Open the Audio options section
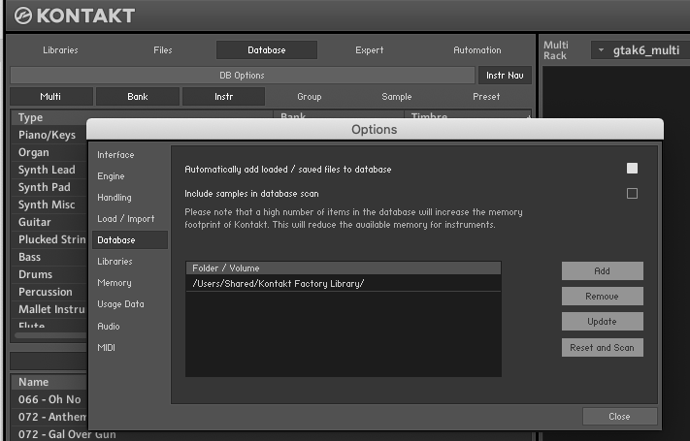 point(109,326)
